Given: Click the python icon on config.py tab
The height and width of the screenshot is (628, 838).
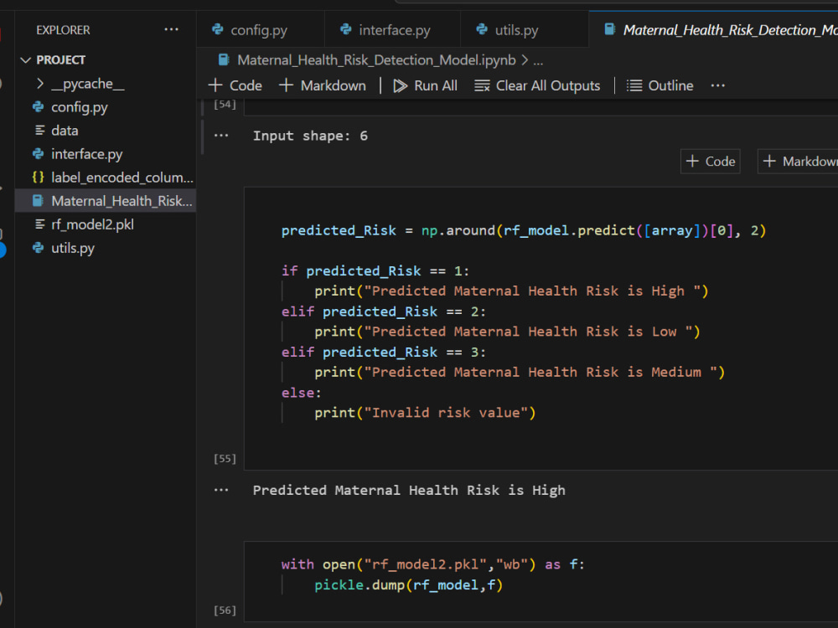Looking at the screenshot, I should (218, 29).
